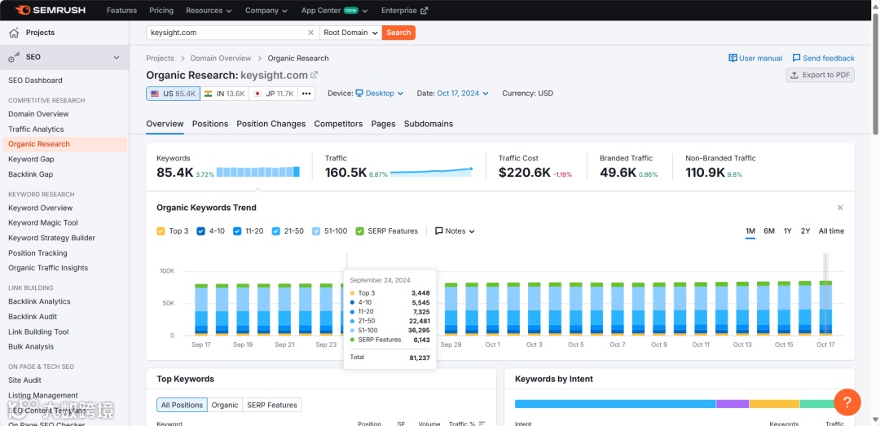Click the more databases ellipsis button
Screen dimensions: 880x426
pyautogui.click(x=306, y=94)
